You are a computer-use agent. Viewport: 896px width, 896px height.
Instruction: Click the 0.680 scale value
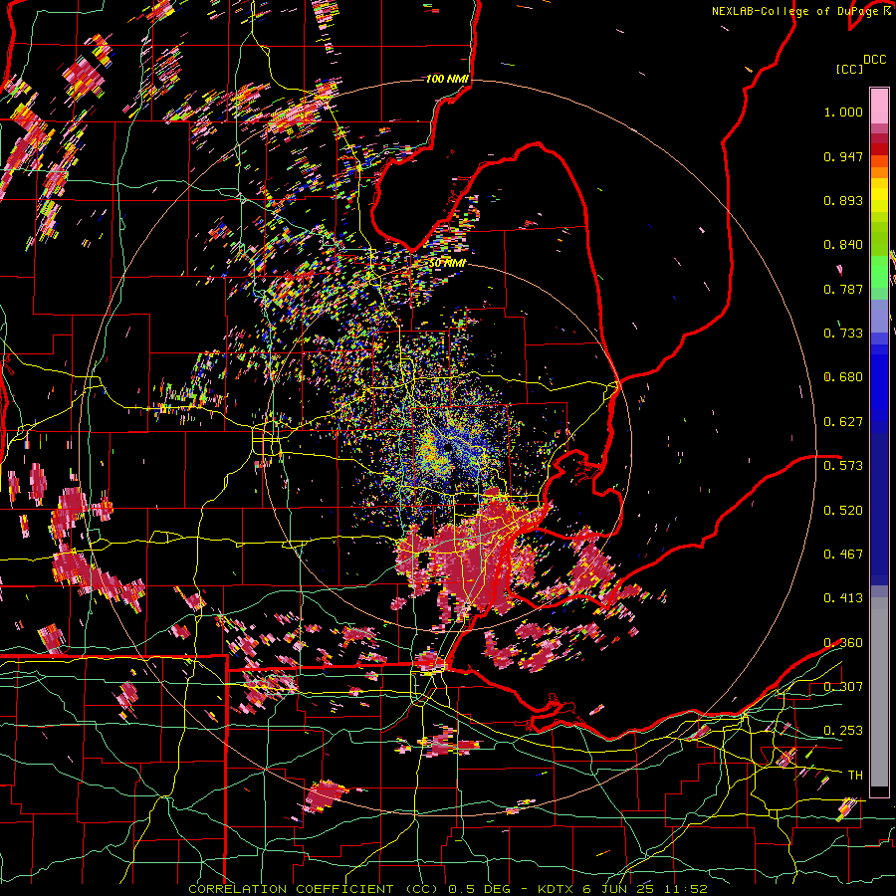click(843, 377)
